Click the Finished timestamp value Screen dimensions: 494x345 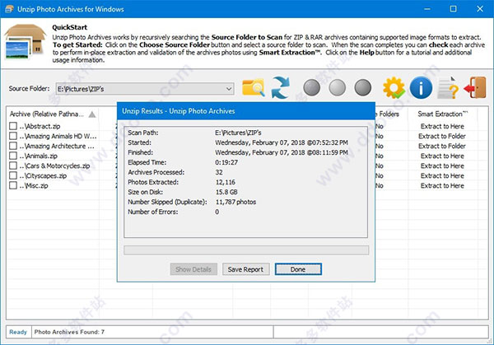282,152
